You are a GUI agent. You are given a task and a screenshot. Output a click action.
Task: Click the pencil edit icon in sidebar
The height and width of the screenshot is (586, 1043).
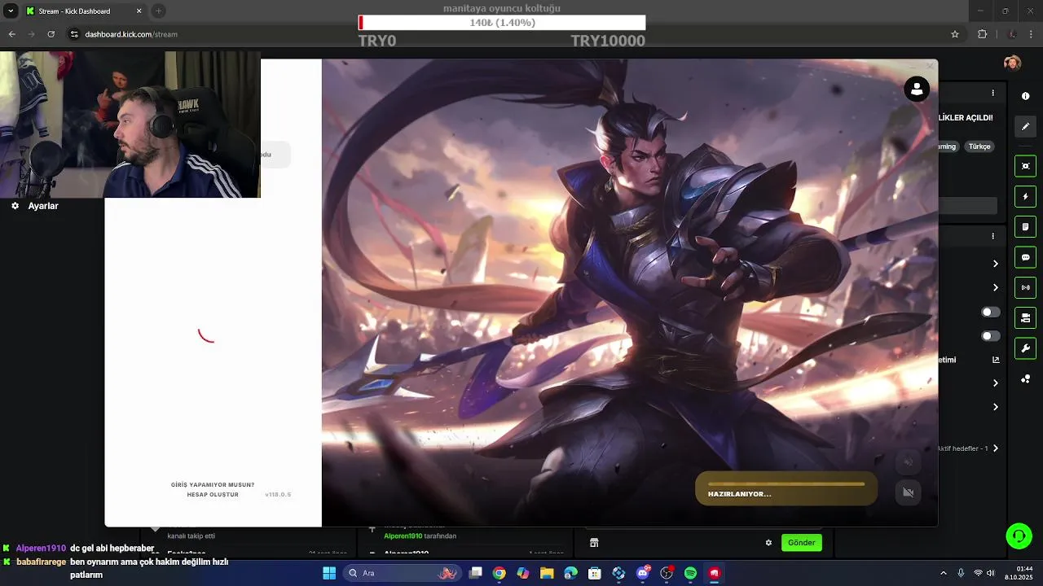(x=1025, y=126)
